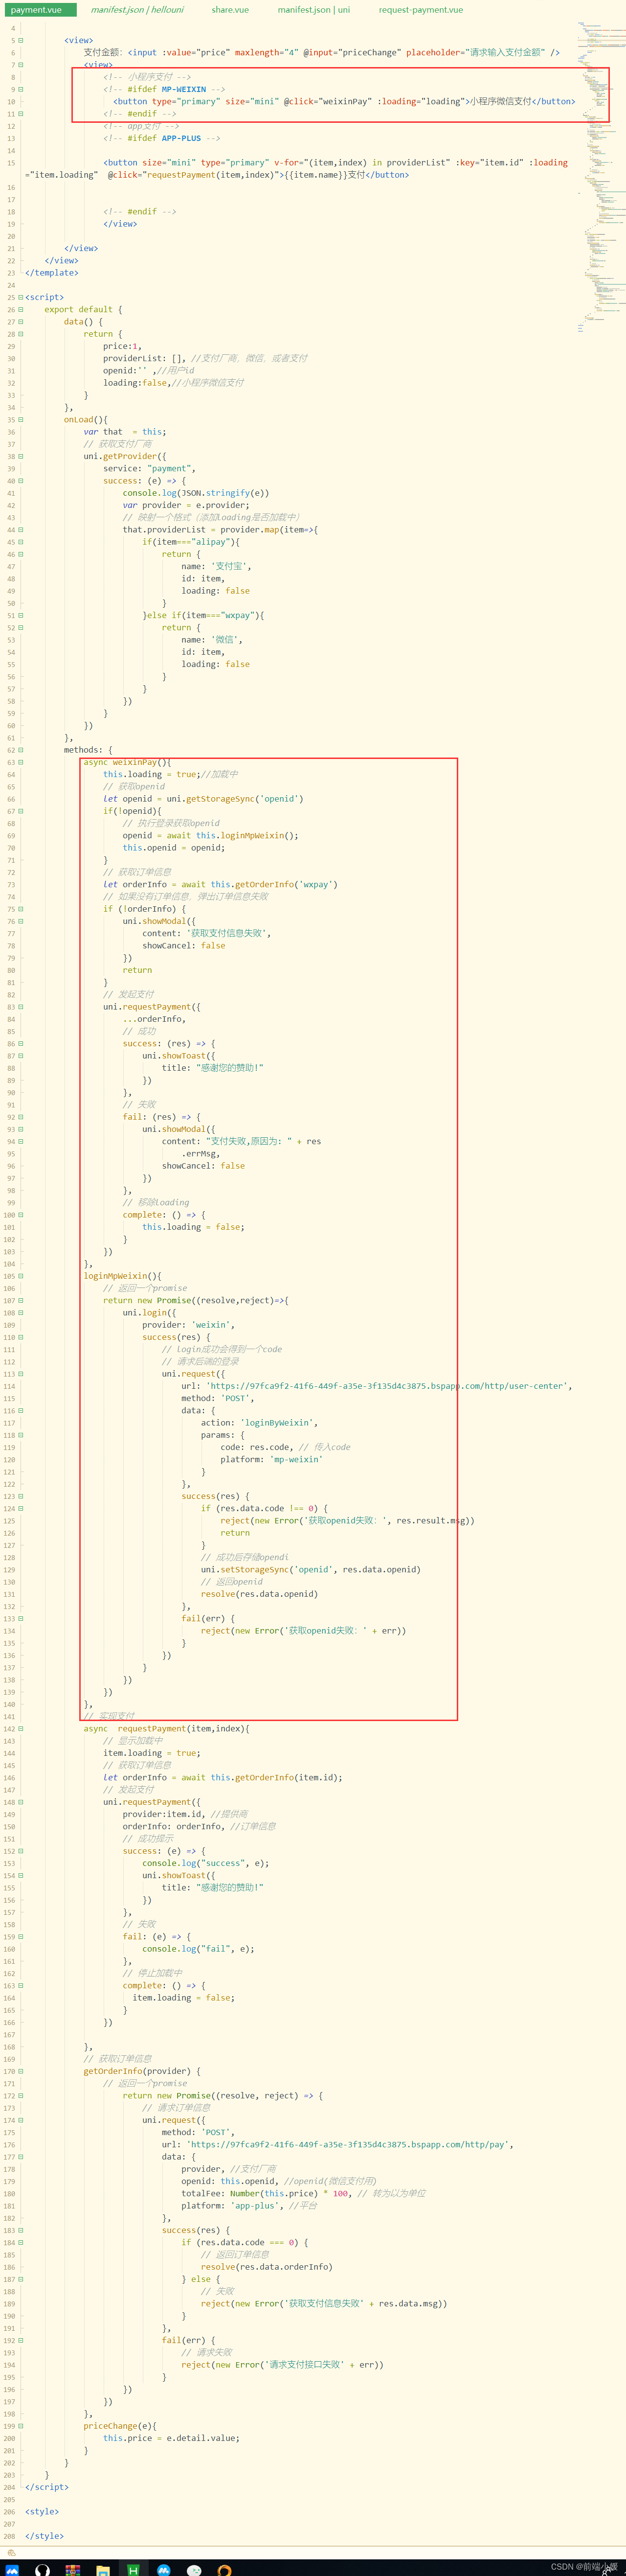Click the 'providerList: [],' data property
626x2576 pixels.
(x=144, y=358)
